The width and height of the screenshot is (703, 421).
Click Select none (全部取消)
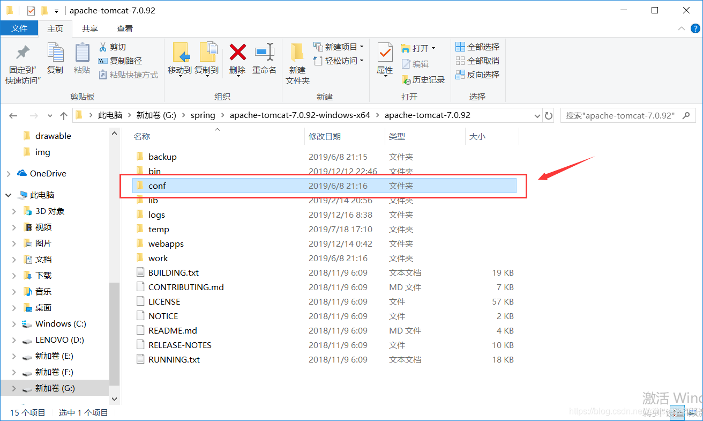(x=477, y=61)
